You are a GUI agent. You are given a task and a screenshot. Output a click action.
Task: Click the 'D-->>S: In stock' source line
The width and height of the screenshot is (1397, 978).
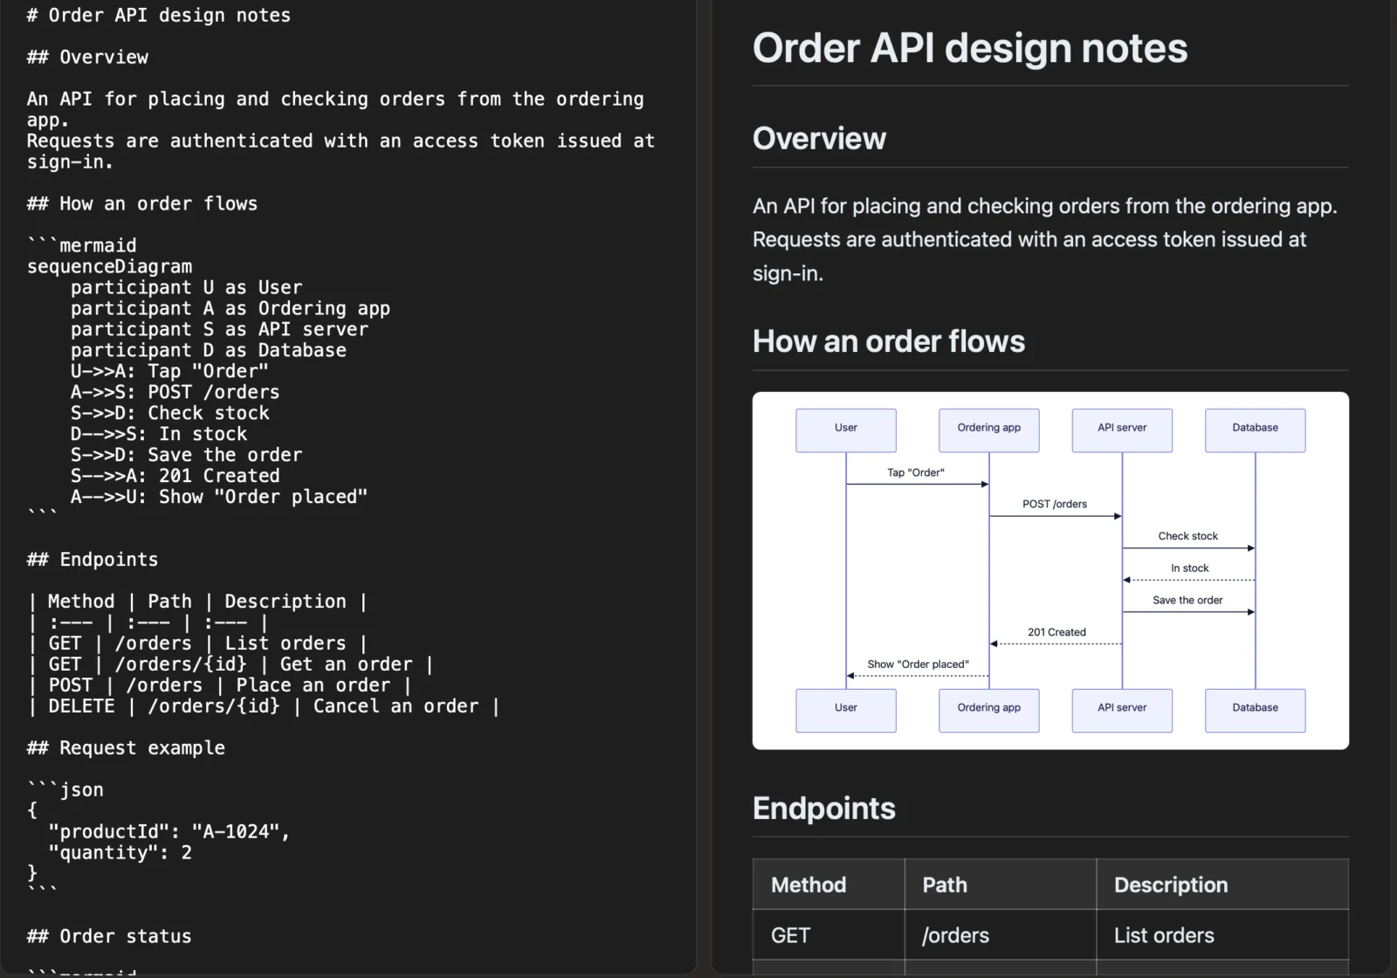tap(158, 434)
